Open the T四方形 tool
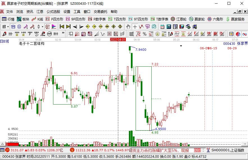 pos(117,19)
